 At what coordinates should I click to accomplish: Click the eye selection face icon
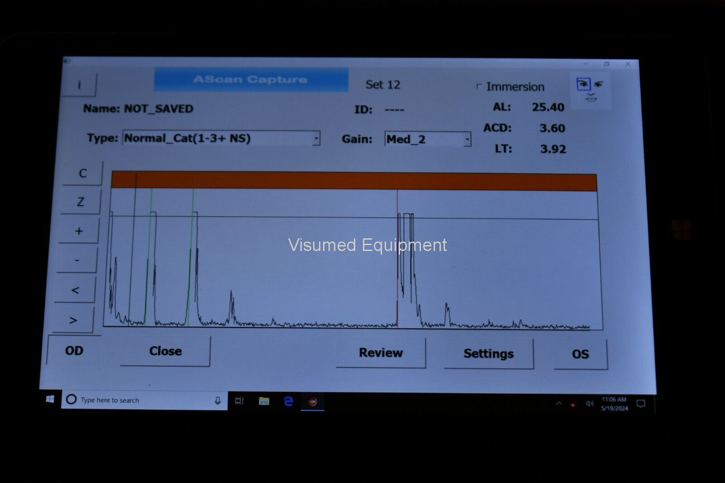point(591,90)
